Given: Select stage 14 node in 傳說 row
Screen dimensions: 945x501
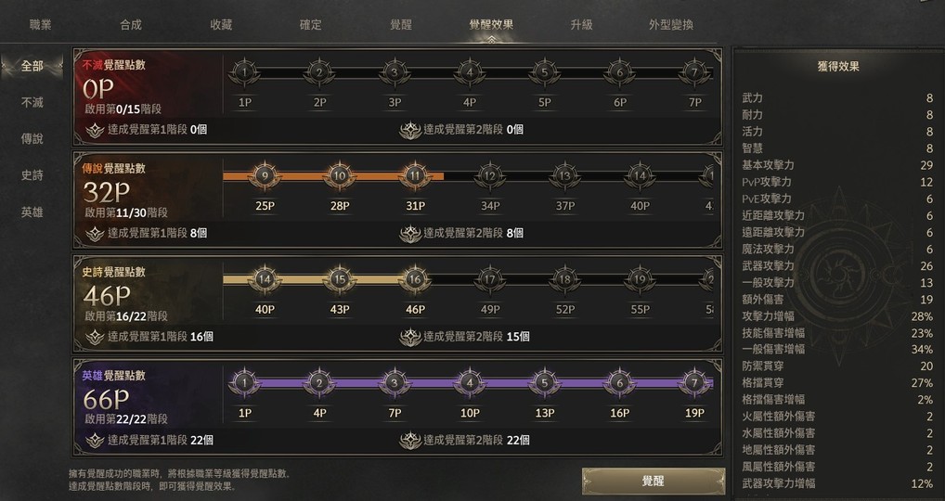Looking at the screenshot, I should pyautogui.click(x=640, y=175).
